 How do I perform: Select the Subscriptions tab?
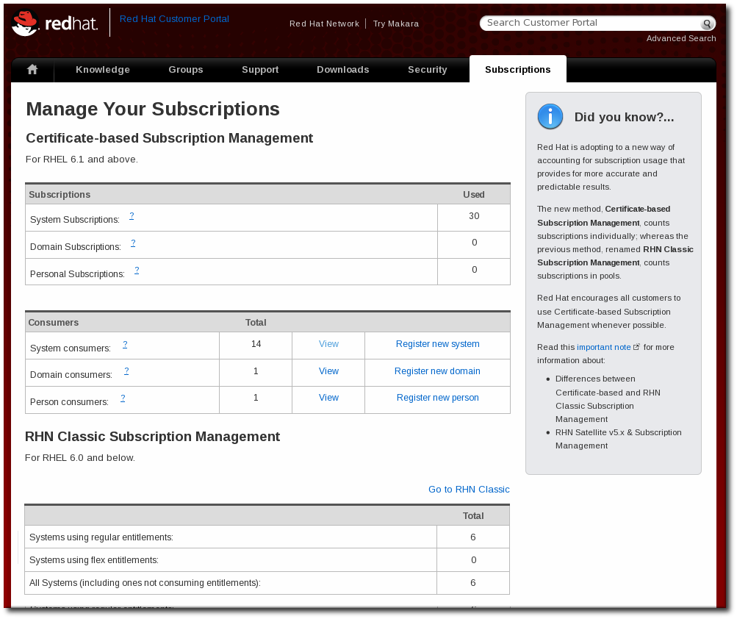(517, 70)
